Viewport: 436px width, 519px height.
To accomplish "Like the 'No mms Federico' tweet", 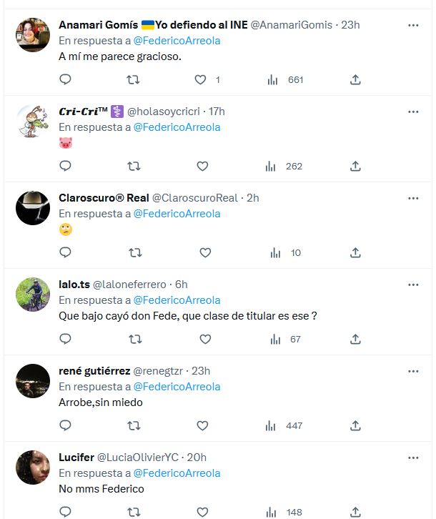I will pos(202,512).
